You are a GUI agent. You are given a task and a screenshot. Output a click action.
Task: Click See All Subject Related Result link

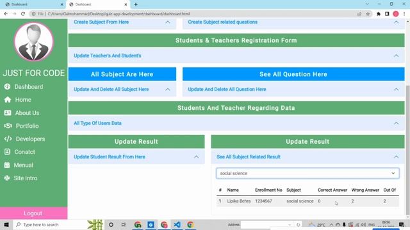249,157
